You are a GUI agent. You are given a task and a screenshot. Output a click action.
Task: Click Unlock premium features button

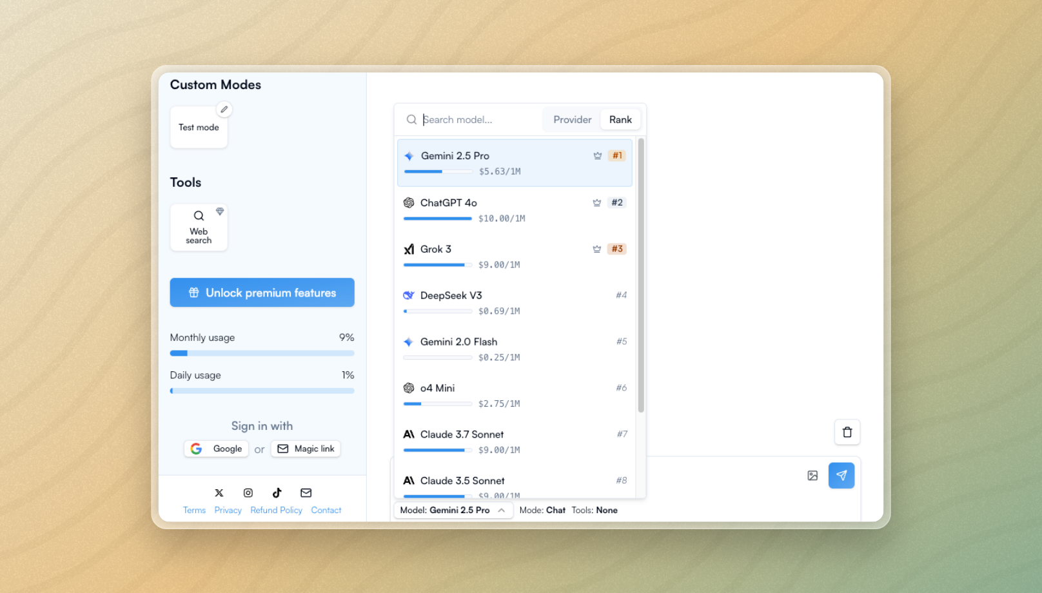262,293
